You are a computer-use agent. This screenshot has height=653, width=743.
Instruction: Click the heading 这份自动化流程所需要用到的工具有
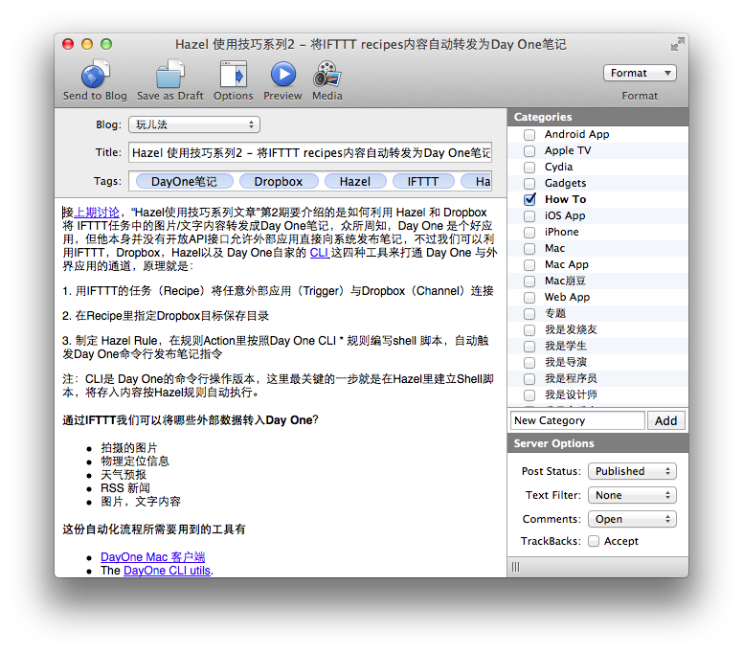154,529
